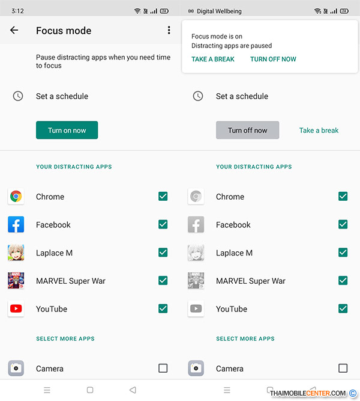This screenshot has height=401, width=360.
Task: Tap TURN OFF NOW in the notification
Action: (273, 60)
